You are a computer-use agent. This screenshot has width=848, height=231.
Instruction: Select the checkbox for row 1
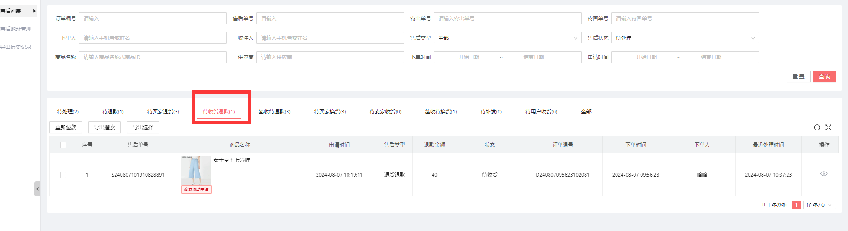(x=63, y=175)
